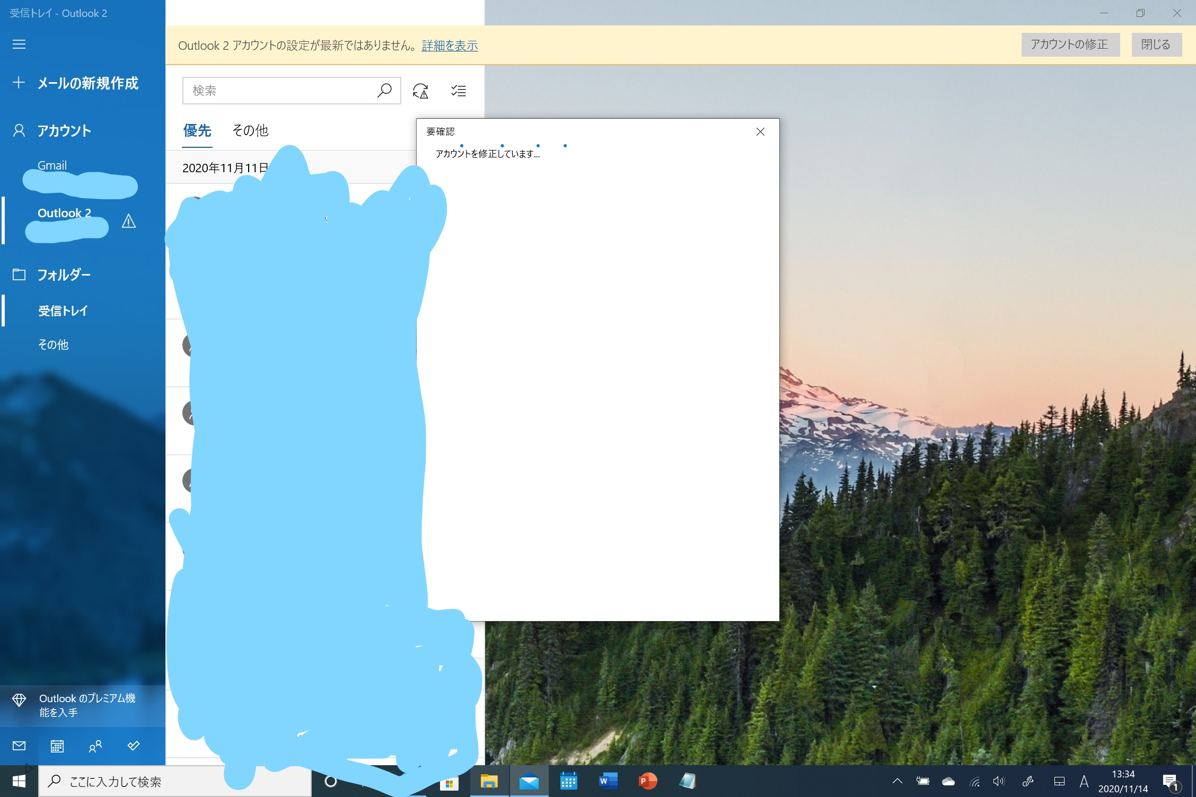The width and height of the screenshot is (1196, 797).
Task: Open Wi-Fi network tray icon
Action: coord(974,781)
